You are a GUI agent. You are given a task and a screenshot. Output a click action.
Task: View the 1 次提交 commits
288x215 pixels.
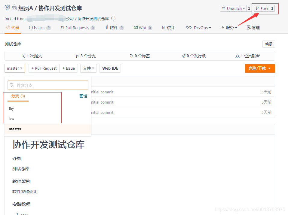click(x=32, y=56)
